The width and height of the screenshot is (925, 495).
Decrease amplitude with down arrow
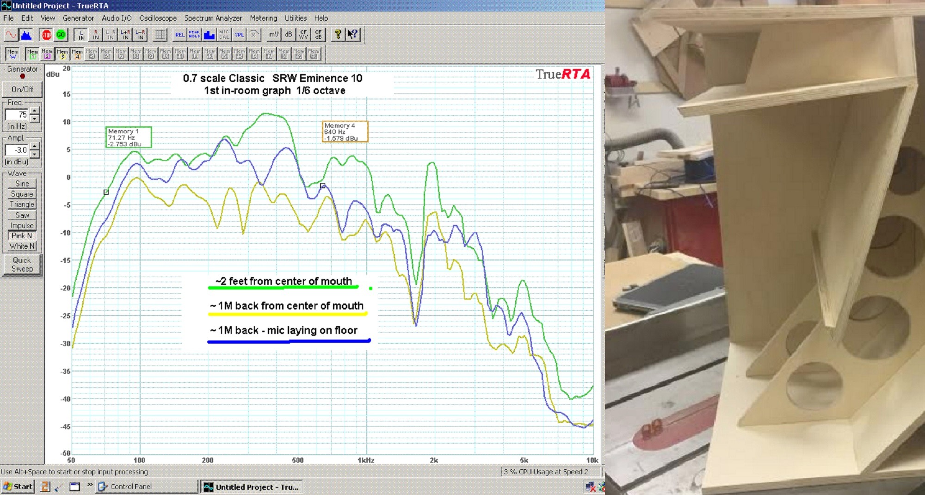(x=34, y=154)
